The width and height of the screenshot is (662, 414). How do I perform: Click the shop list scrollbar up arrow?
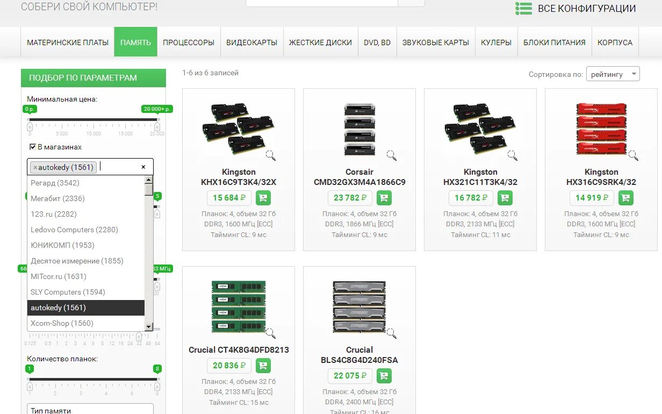(149, 180)
